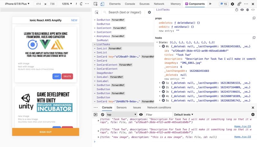The width and height of the screenshot is (257, 147).
Task: Clear the console icon
Action: point(102,115)
